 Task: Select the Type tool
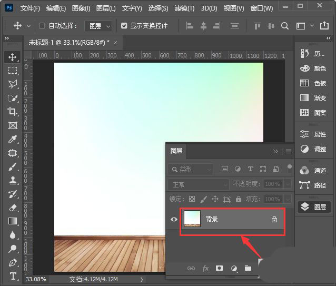[13, 276]
